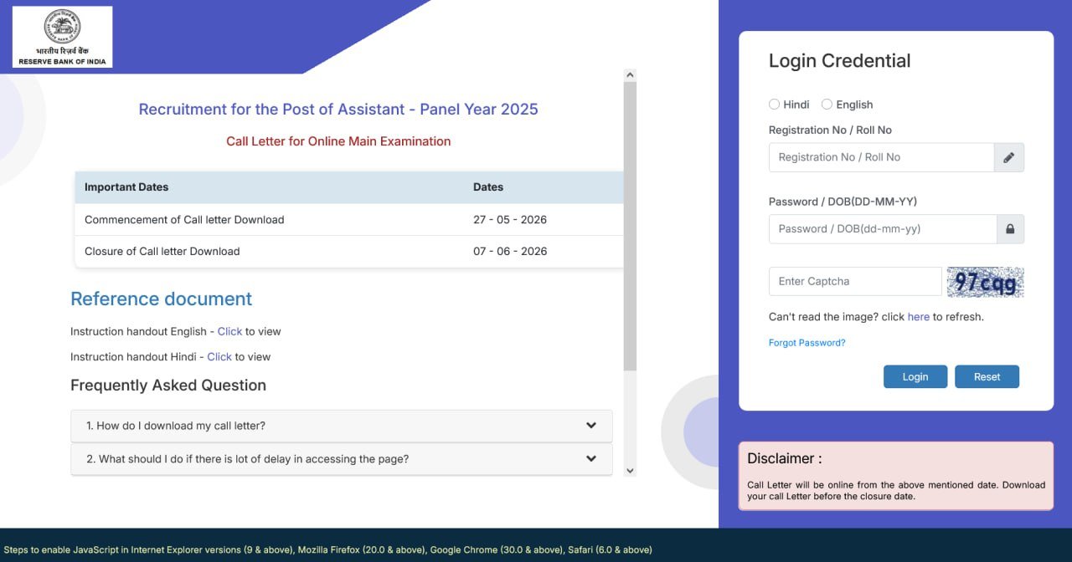Click the 'Login Credential' heading
This screenshot has height=562, width=1072.
point(839,61)
